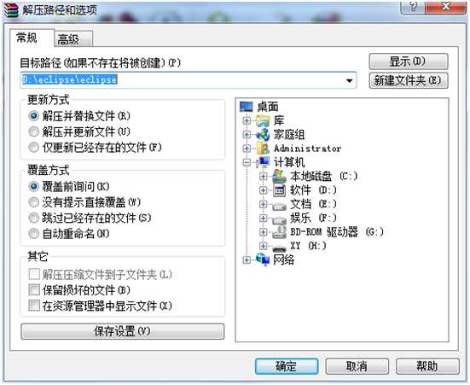
Task: Select the 网络 network icon
Action: click(x=263, y=260)
